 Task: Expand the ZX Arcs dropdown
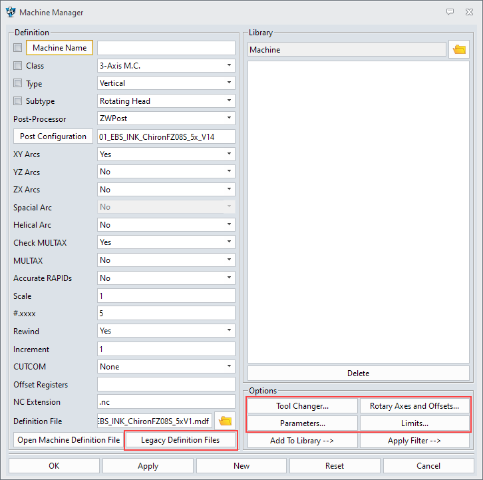pyautogui.click(x=166, y=189)
